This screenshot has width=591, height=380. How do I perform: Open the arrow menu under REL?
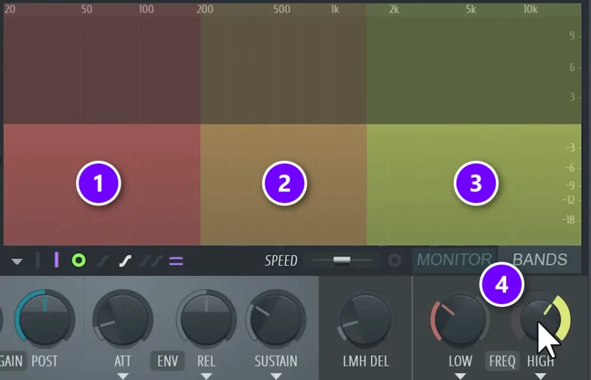(x=206, y=376)
